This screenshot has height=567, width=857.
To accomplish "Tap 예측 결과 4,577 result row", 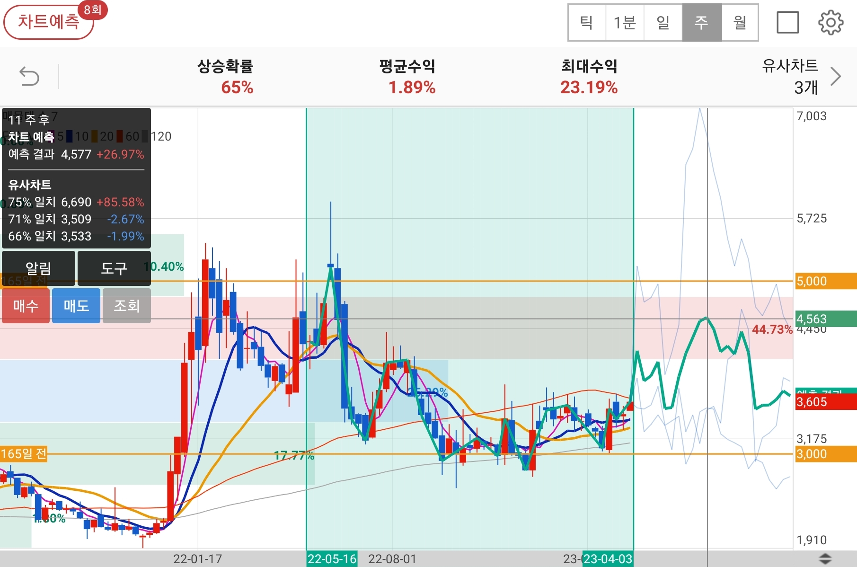I will coord(76,154).
